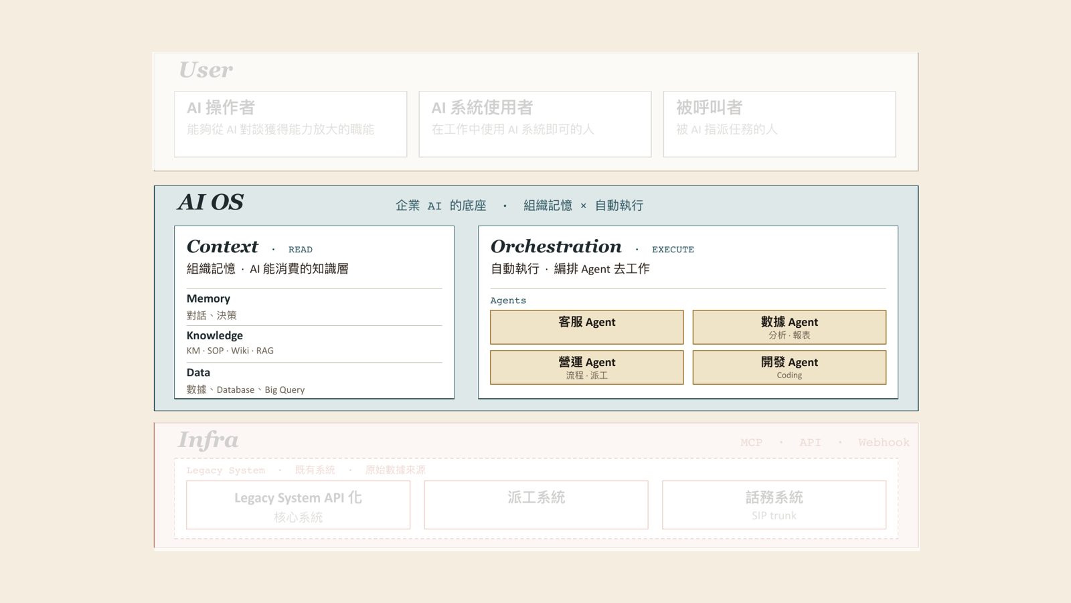The image size is (1071, 603).
Task: Select the Knowledge row title
Action: [x=215, y=335]
